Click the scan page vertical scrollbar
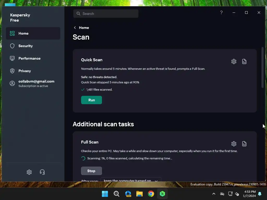Screen dimensions: 267x200 point(262,67)
